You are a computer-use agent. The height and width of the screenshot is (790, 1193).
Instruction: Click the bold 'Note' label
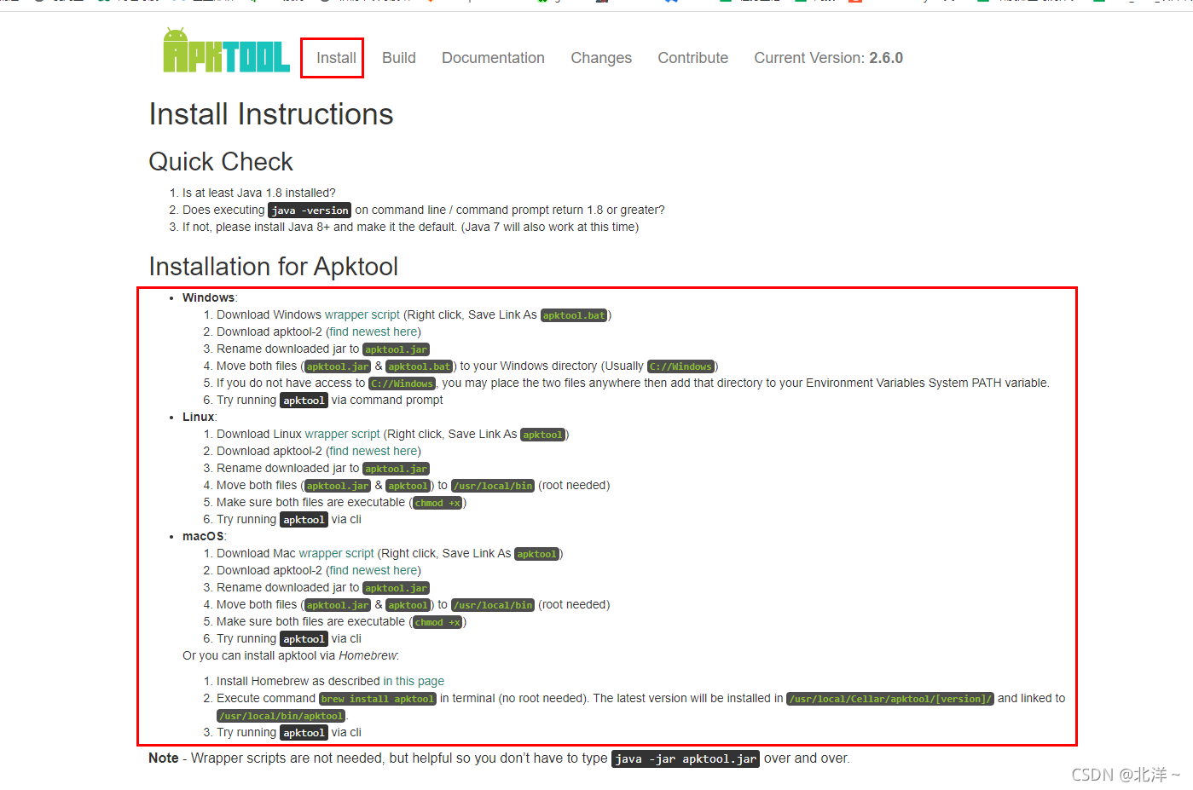coord(164,758)
